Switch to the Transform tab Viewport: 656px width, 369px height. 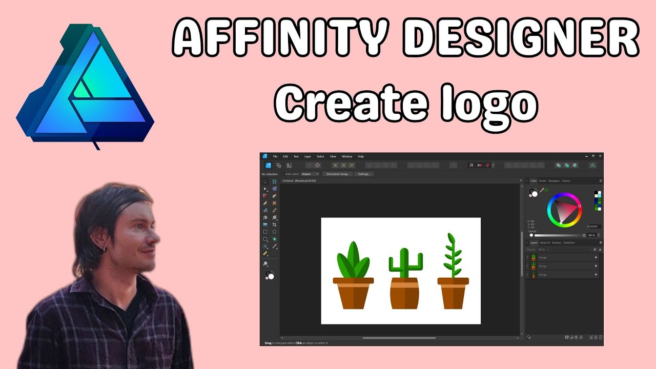569,242
